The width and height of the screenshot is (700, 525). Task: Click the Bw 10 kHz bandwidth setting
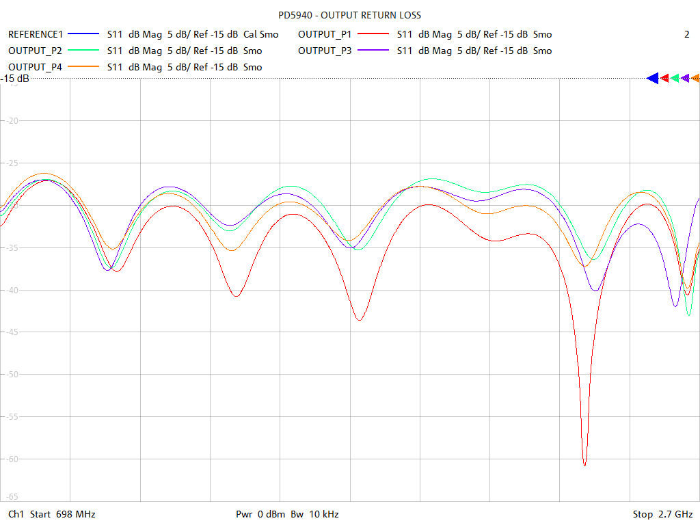(x=314, y=514)
